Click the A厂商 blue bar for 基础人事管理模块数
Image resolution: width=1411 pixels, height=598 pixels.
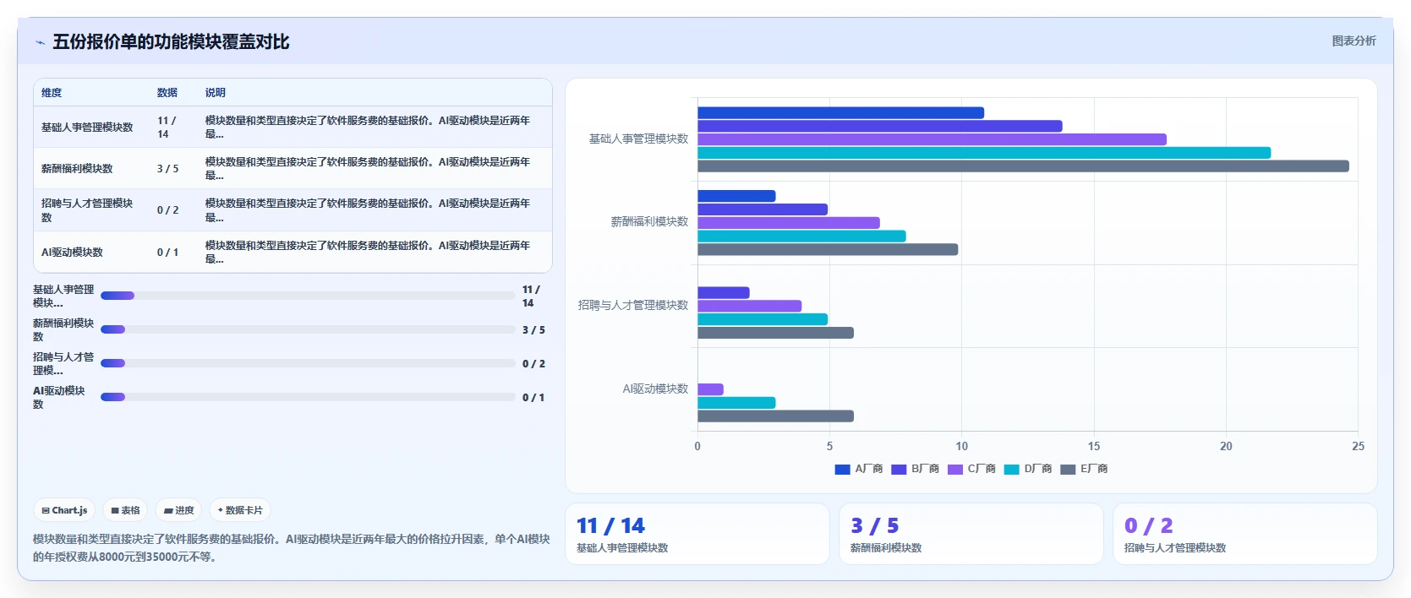point(840,112)
